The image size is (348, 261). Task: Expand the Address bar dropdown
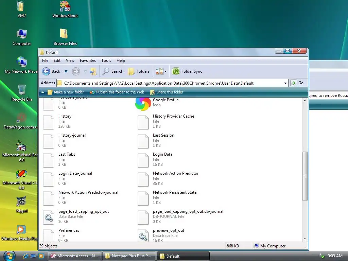pos(285,83)
